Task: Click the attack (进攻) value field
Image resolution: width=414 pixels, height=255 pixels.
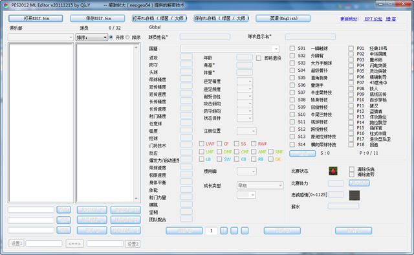Action: tap(186, 57)
